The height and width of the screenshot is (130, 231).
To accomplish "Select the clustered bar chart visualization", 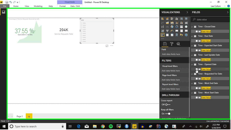I will point(172,19).
